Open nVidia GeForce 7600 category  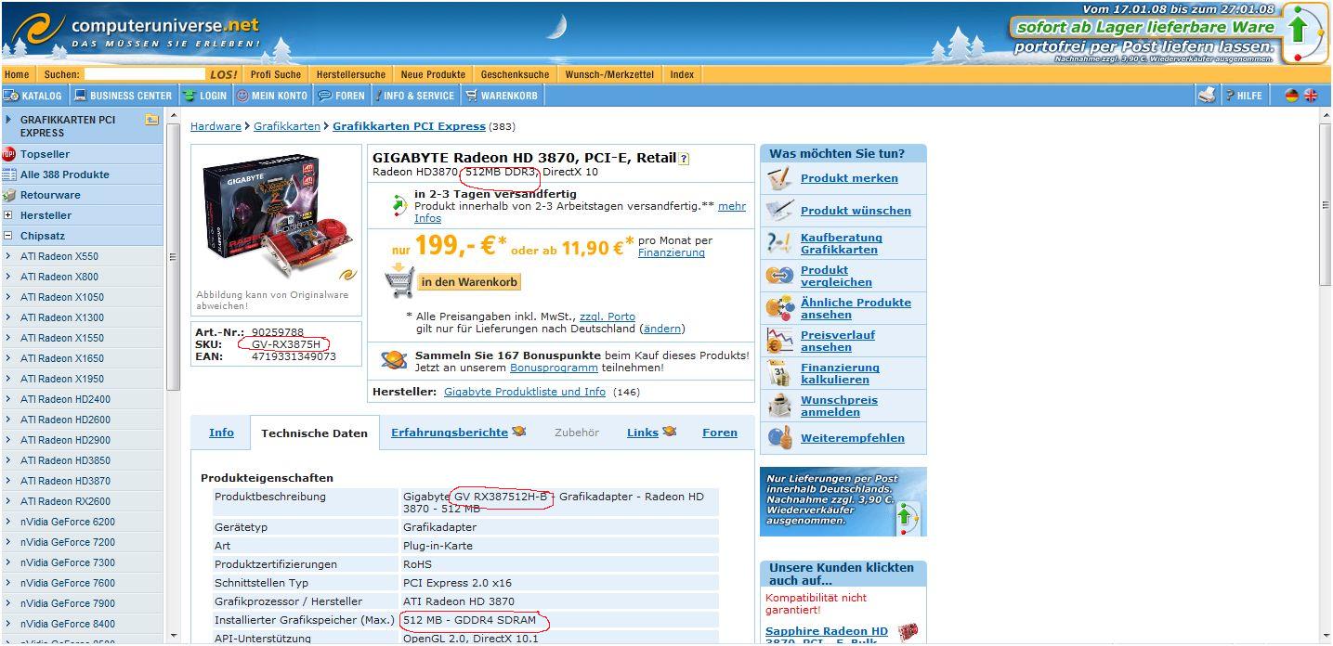pyautogui.click(x=68, y=583)
